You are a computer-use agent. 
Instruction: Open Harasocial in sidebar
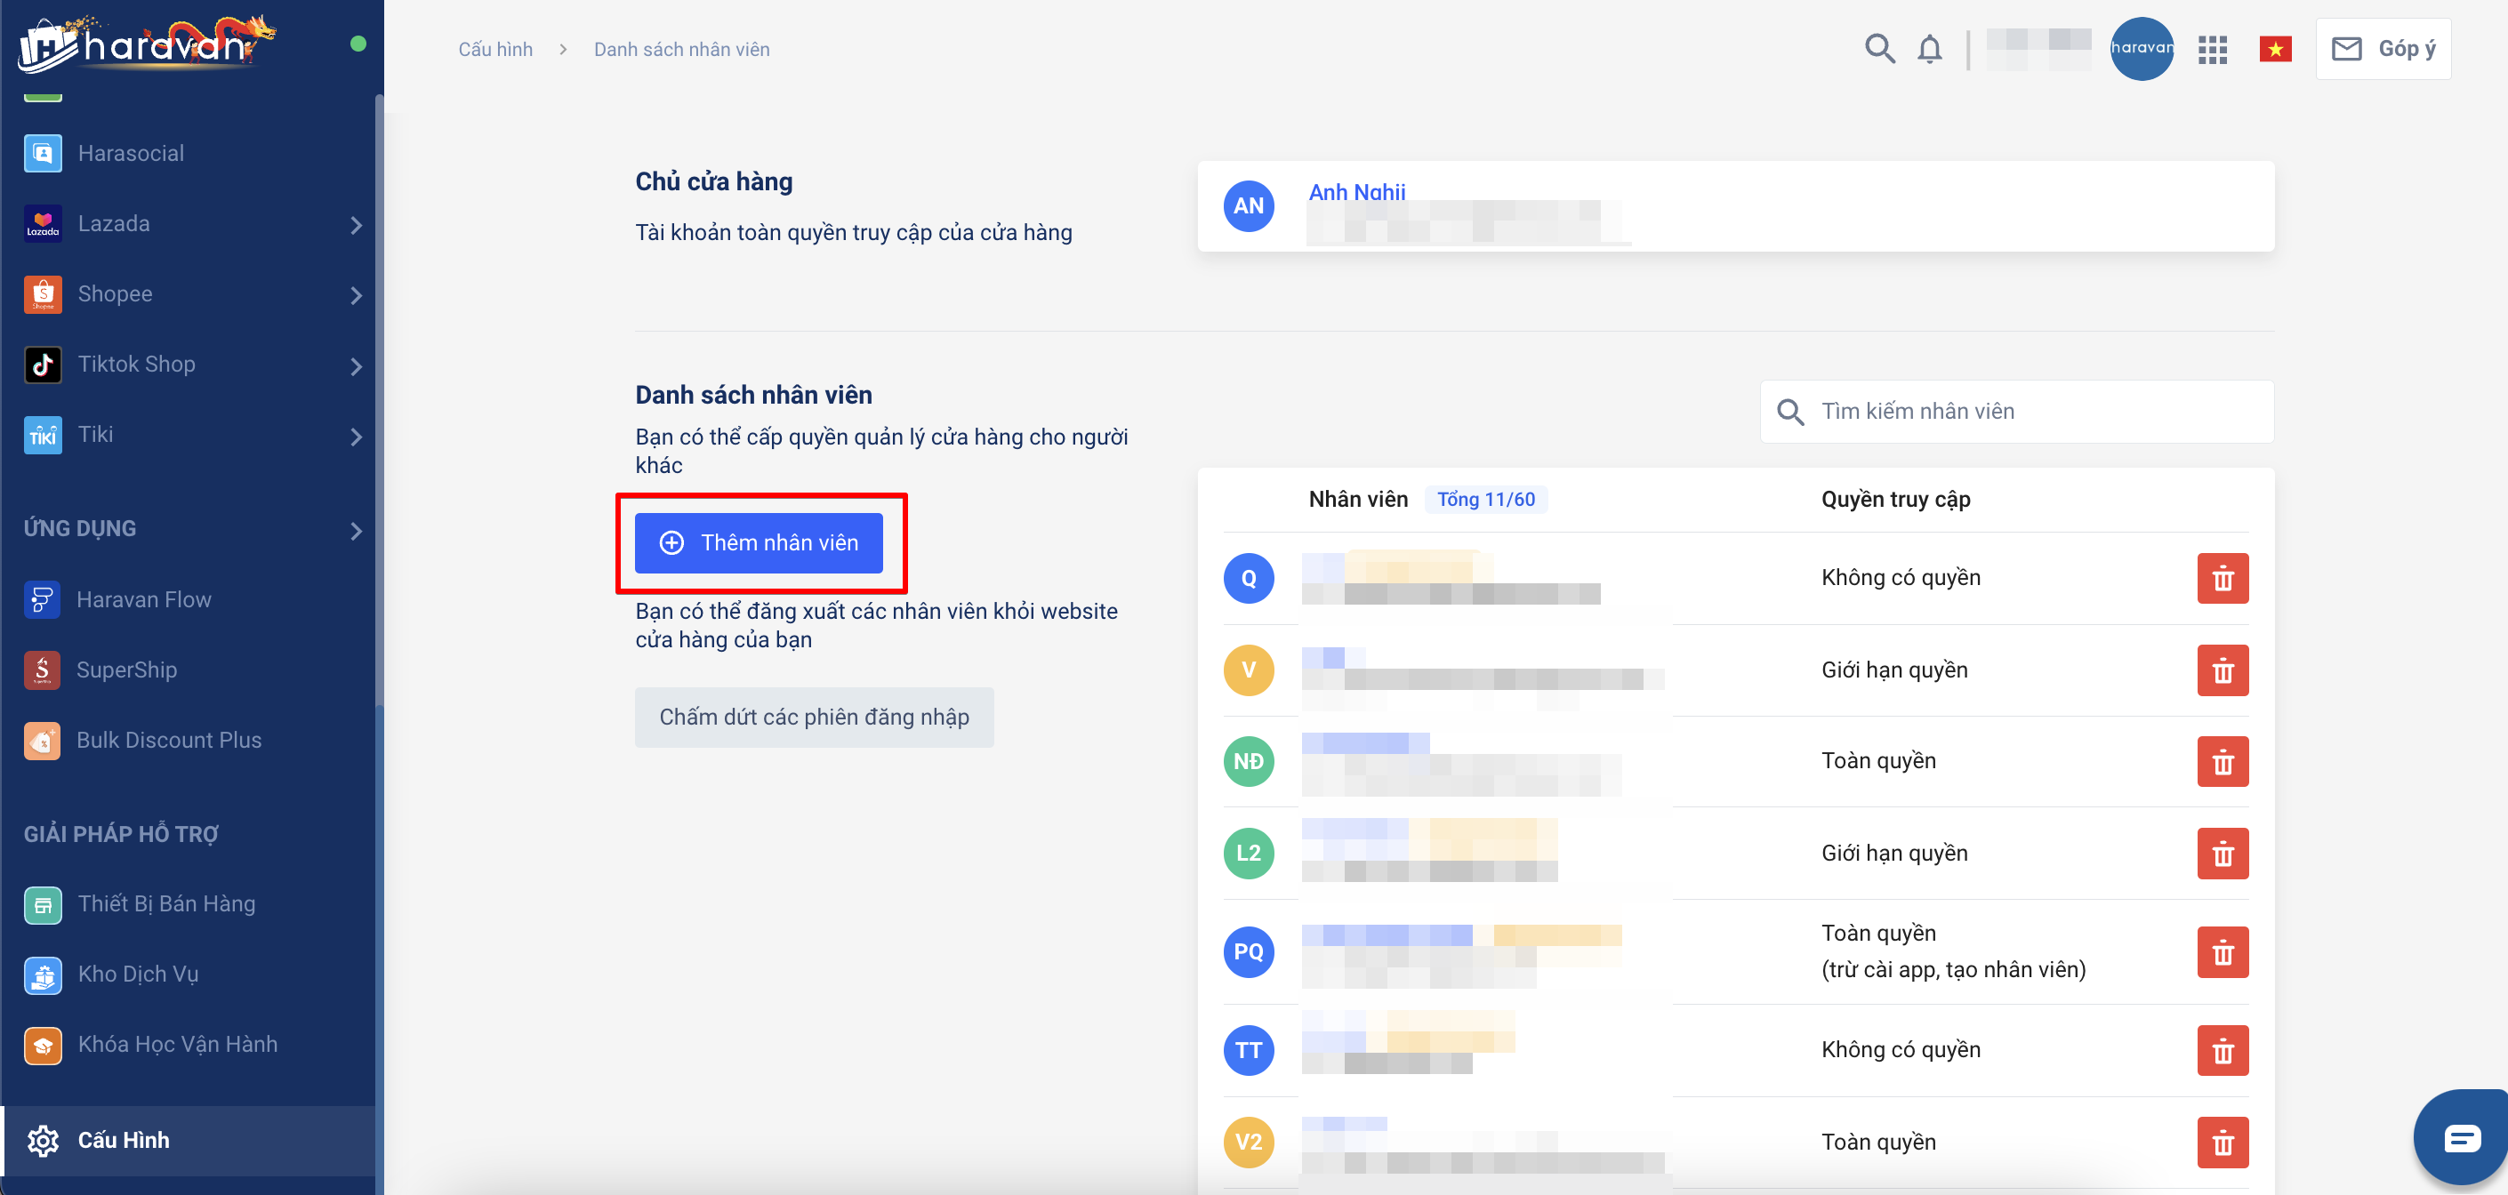pos(131,154)
